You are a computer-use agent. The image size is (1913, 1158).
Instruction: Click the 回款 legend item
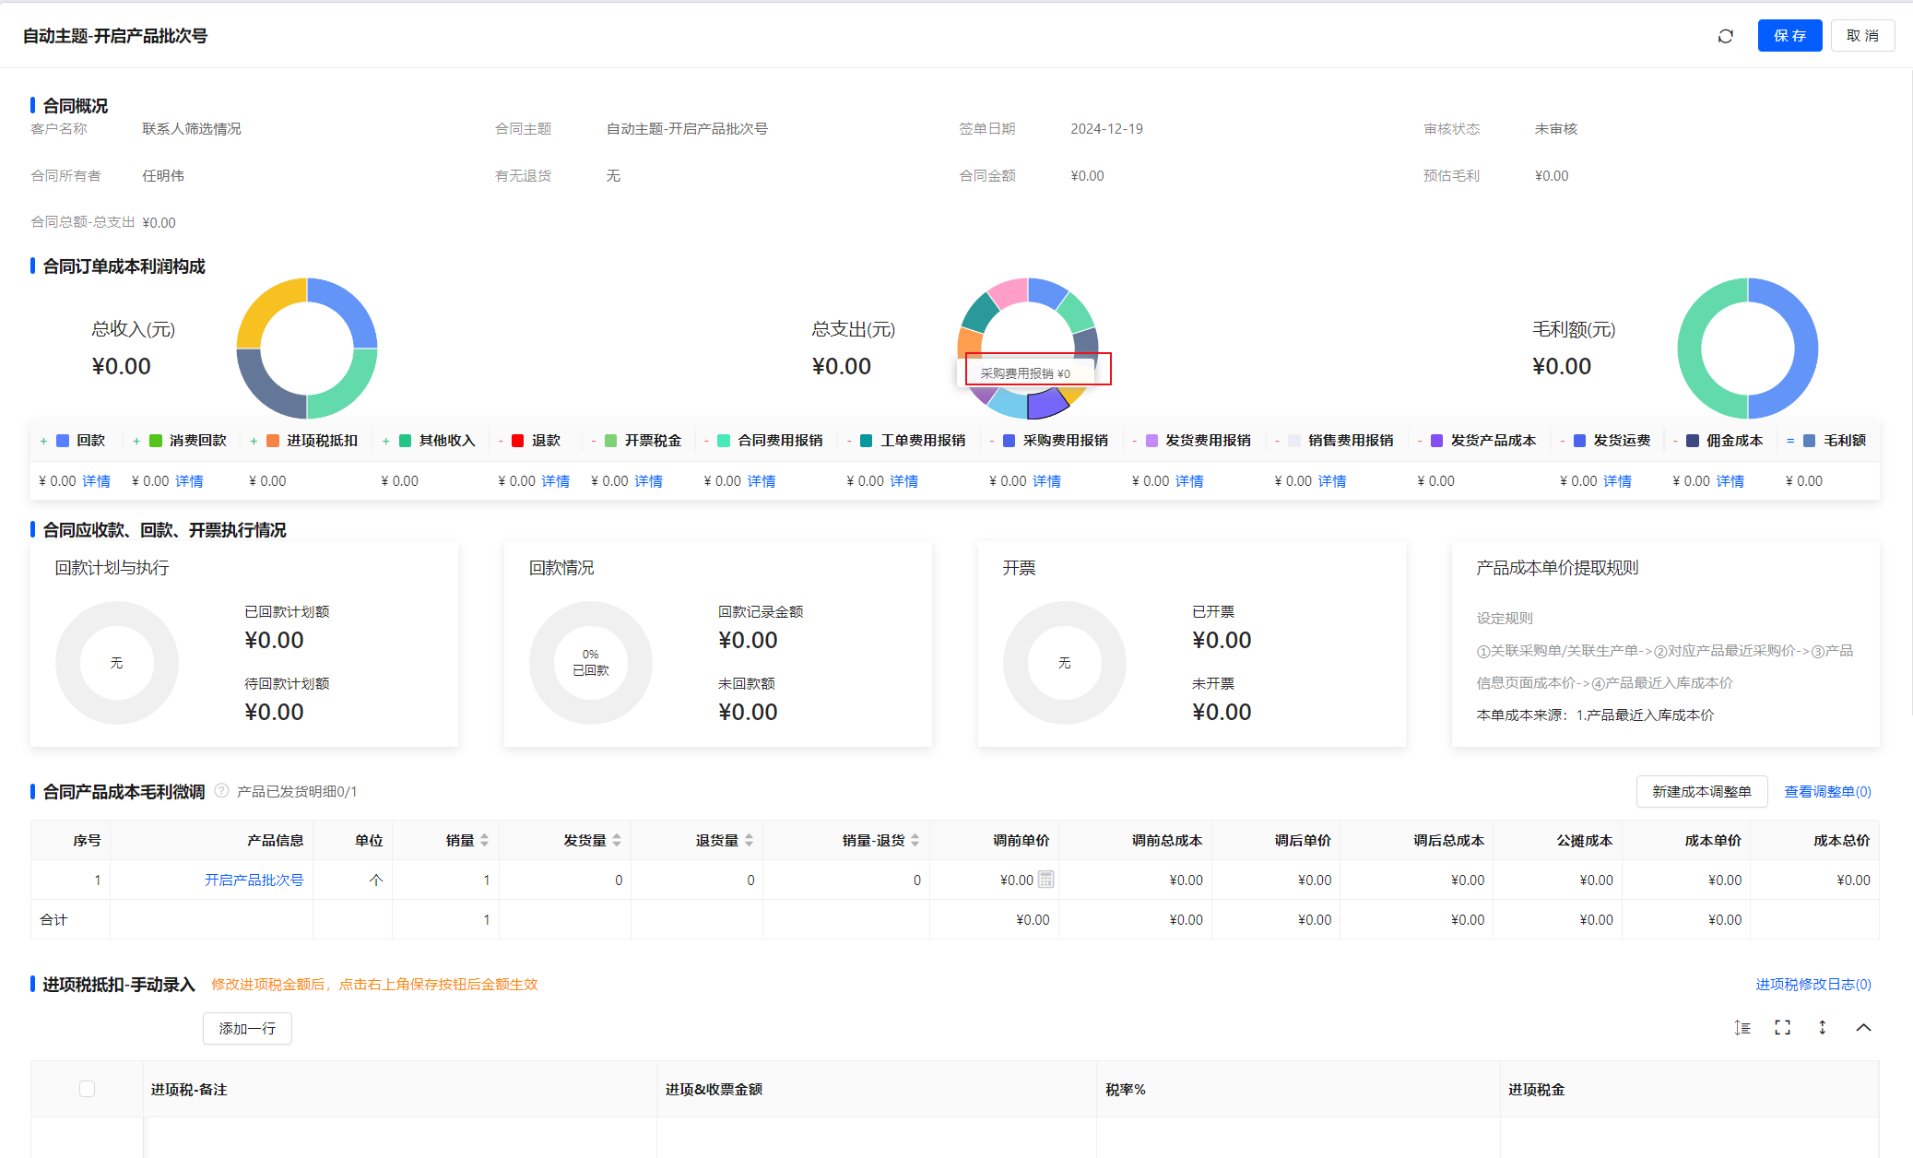tap(89, 441)
